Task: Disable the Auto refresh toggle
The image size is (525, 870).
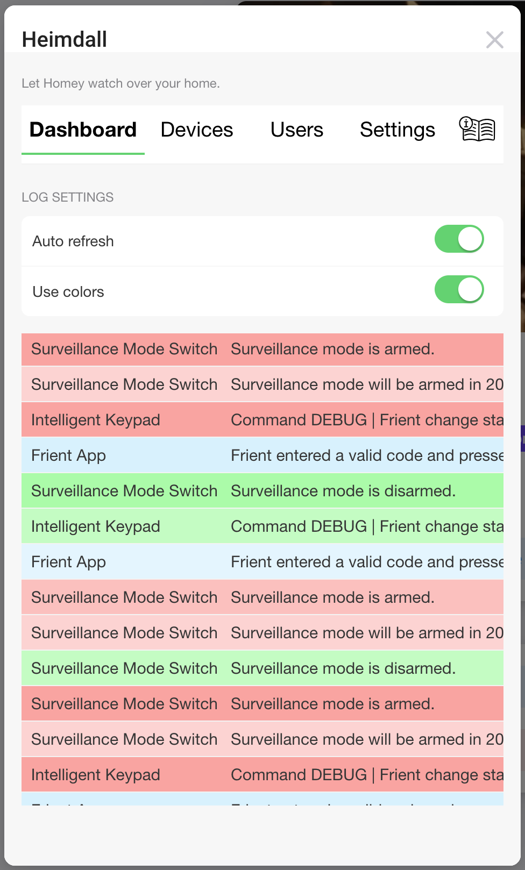Action: click(x=459, y=239)
